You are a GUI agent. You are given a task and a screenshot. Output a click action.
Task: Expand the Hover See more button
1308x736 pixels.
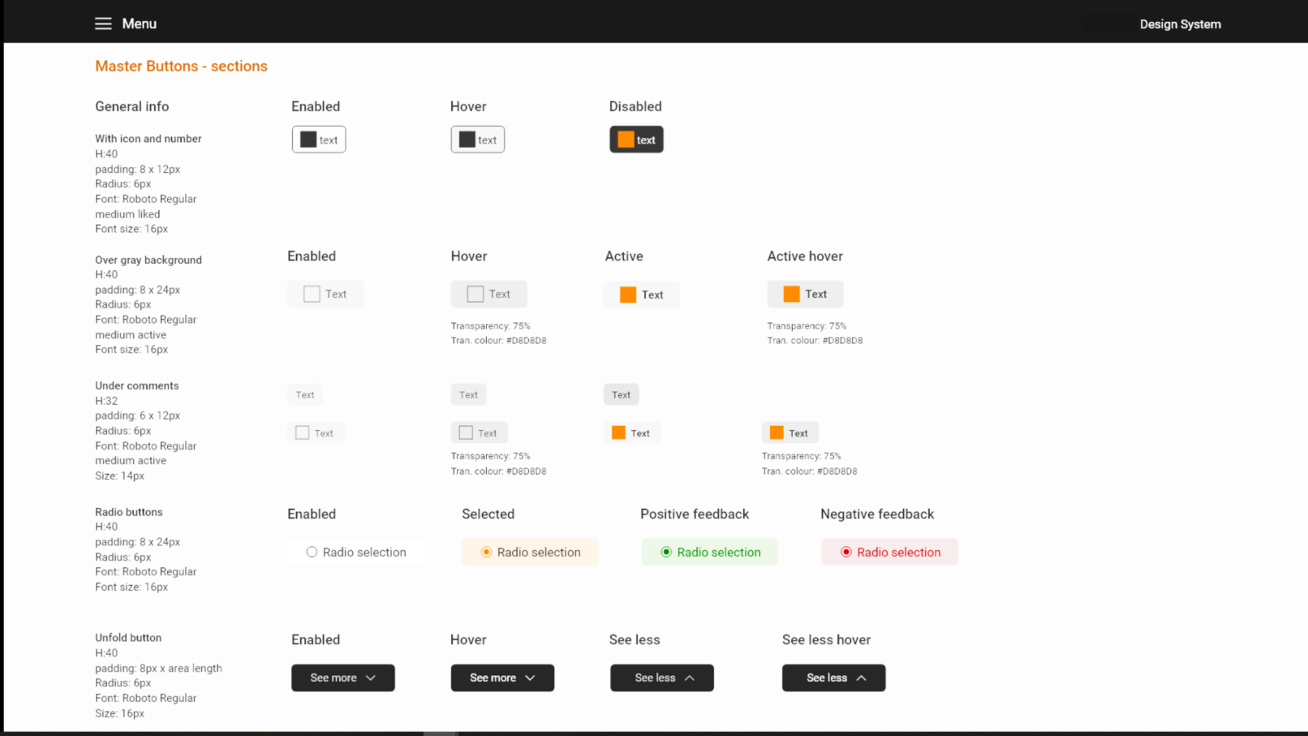[502, 678]
